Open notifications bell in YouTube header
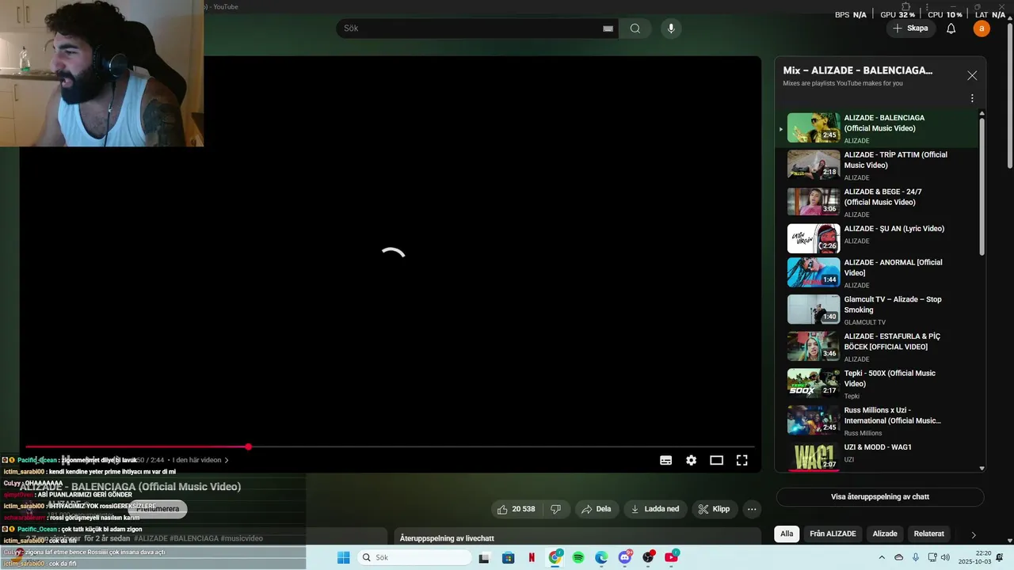 click(951, 28)
